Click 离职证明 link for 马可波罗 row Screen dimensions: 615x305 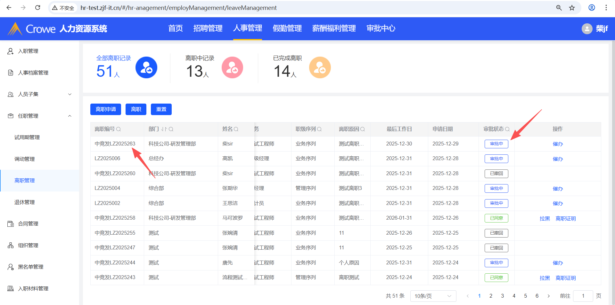click(565, 218)
